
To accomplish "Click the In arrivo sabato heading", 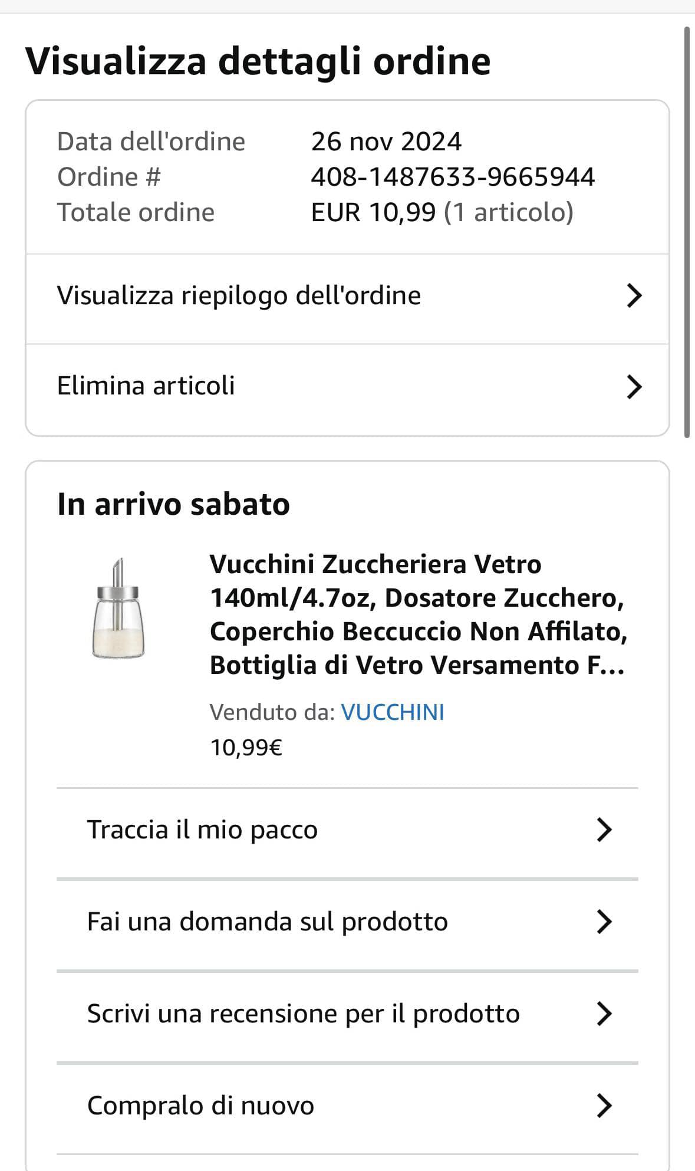I will pyautogui.click(x=173, y=504).
